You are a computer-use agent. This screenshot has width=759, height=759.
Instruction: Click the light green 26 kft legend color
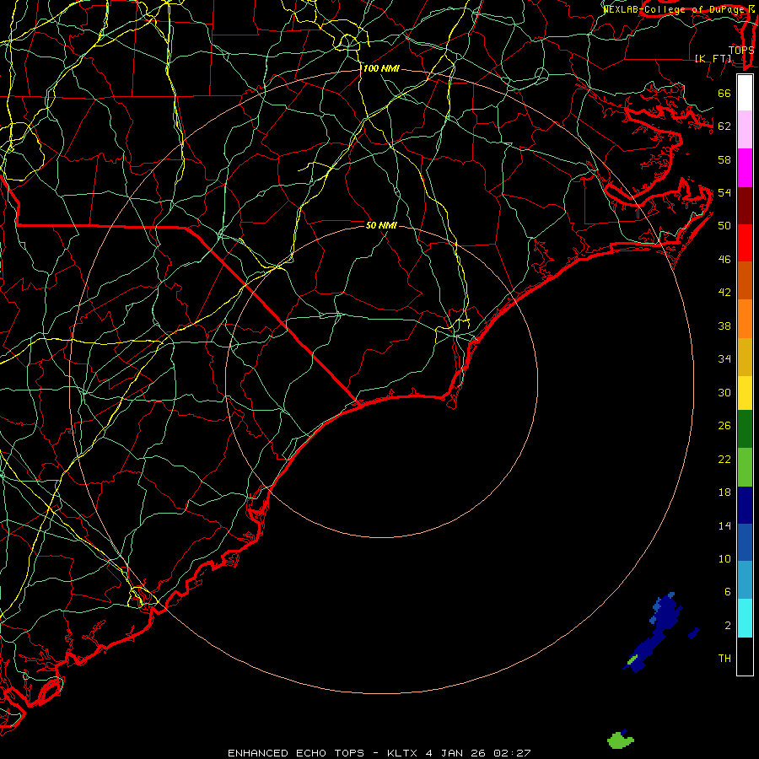point(745,467)
